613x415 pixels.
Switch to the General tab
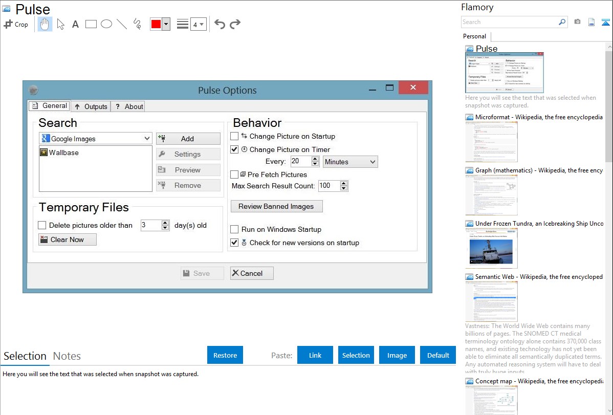point(50,105)
